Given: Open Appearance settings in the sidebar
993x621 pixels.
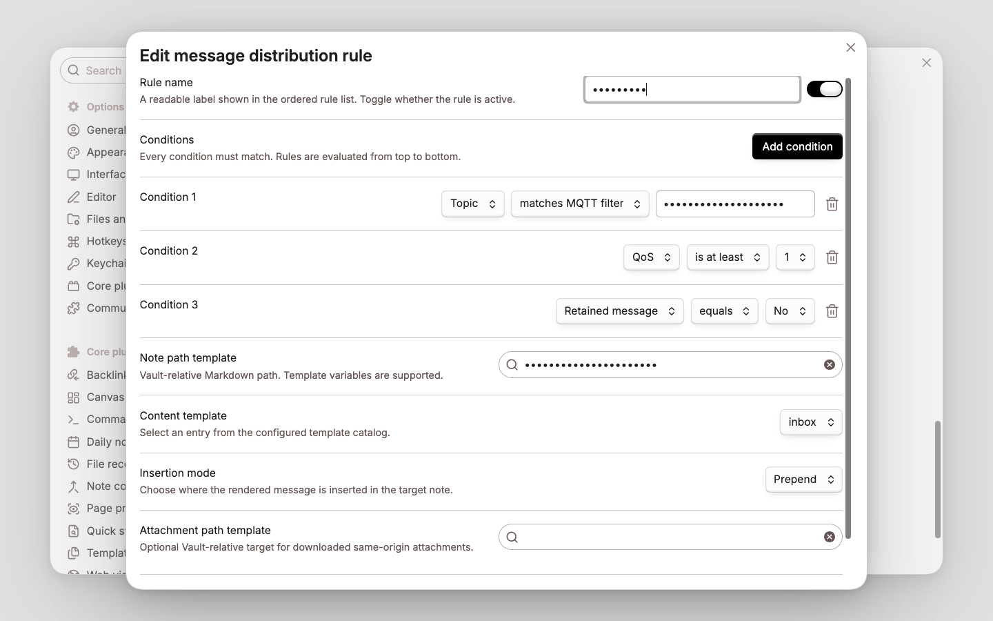Looking at the screenshot, I should (97, 152).
